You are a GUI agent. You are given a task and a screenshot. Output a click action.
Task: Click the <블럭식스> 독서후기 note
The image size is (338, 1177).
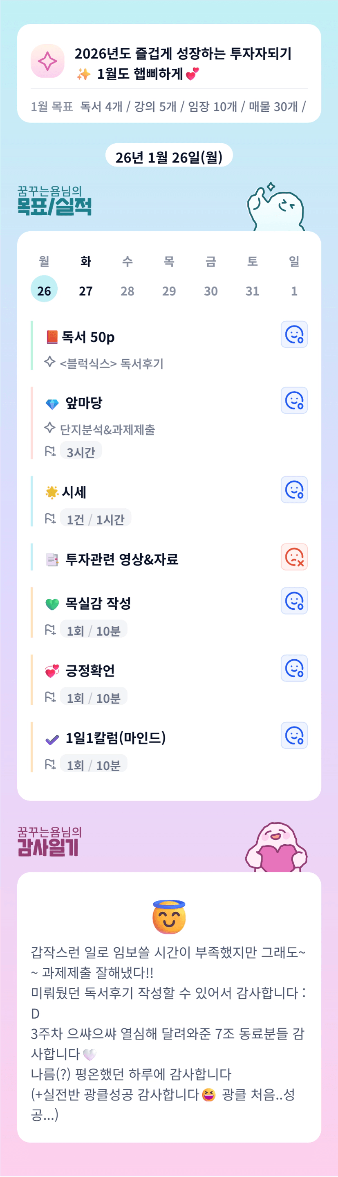pos(111,363)
